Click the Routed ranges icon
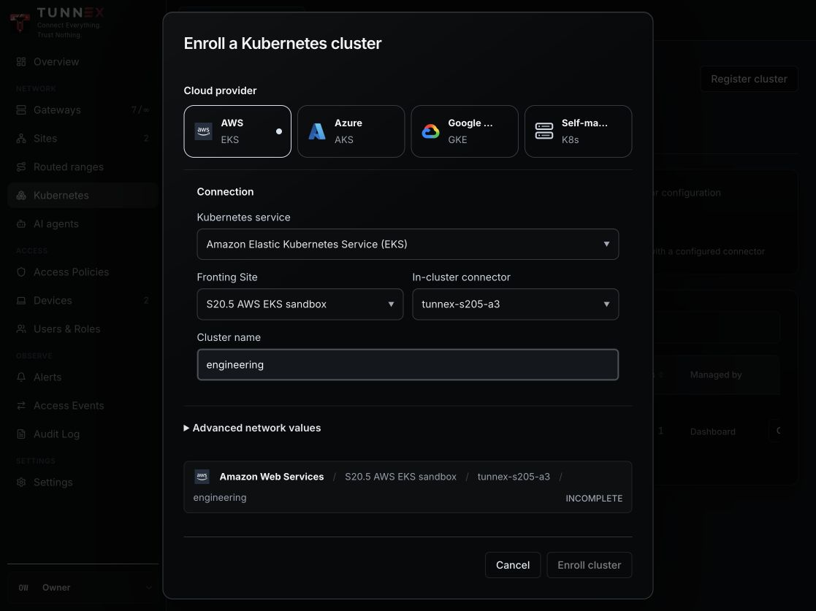Viewport: 816px width, 611px height. [21, 167]
